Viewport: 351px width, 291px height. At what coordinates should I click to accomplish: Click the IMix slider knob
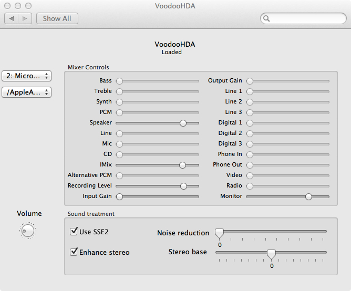(183, 165)
